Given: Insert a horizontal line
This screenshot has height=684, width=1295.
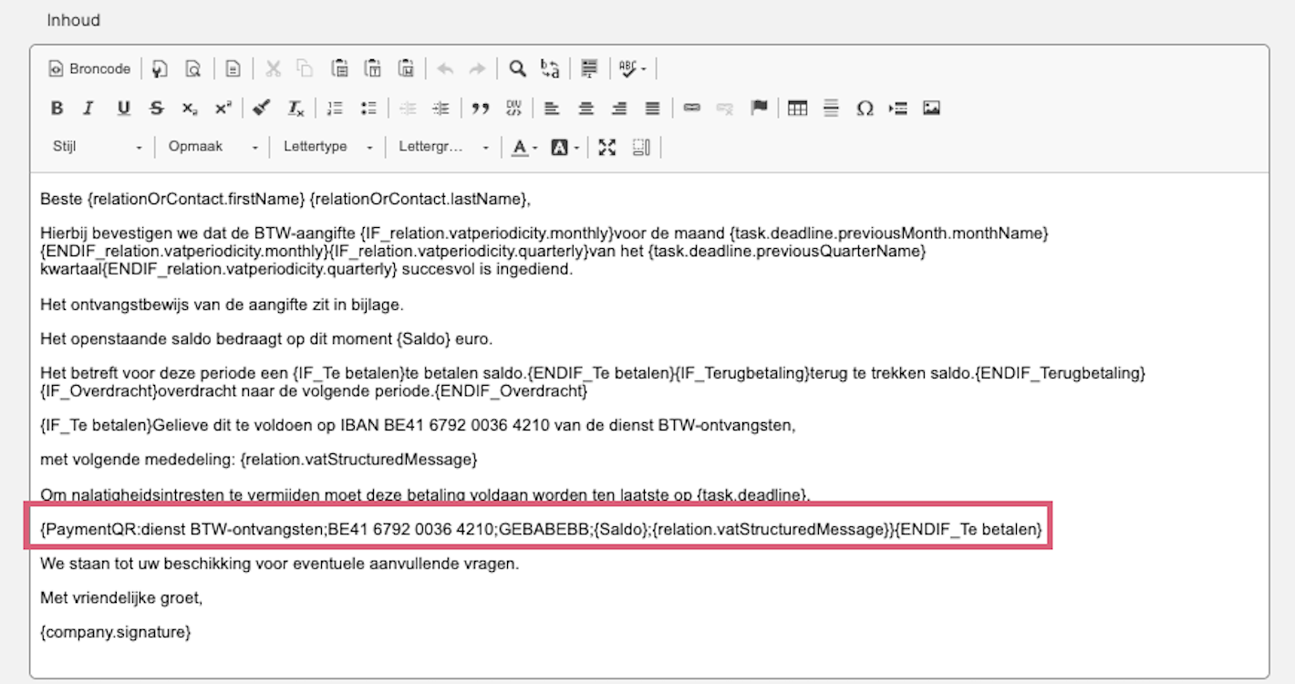Looking at the screenshot, I should tap(831, 109).
